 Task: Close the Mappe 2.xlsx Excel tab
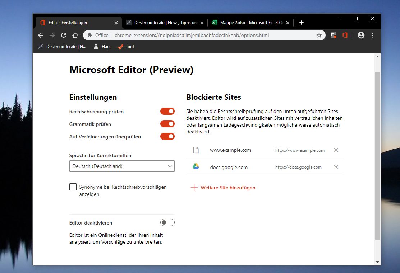(x=288, y=23)
